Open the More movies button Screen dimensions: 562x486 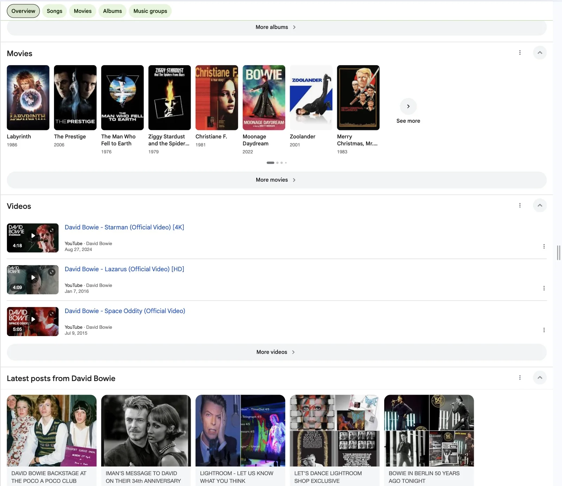tap(276, 180)
